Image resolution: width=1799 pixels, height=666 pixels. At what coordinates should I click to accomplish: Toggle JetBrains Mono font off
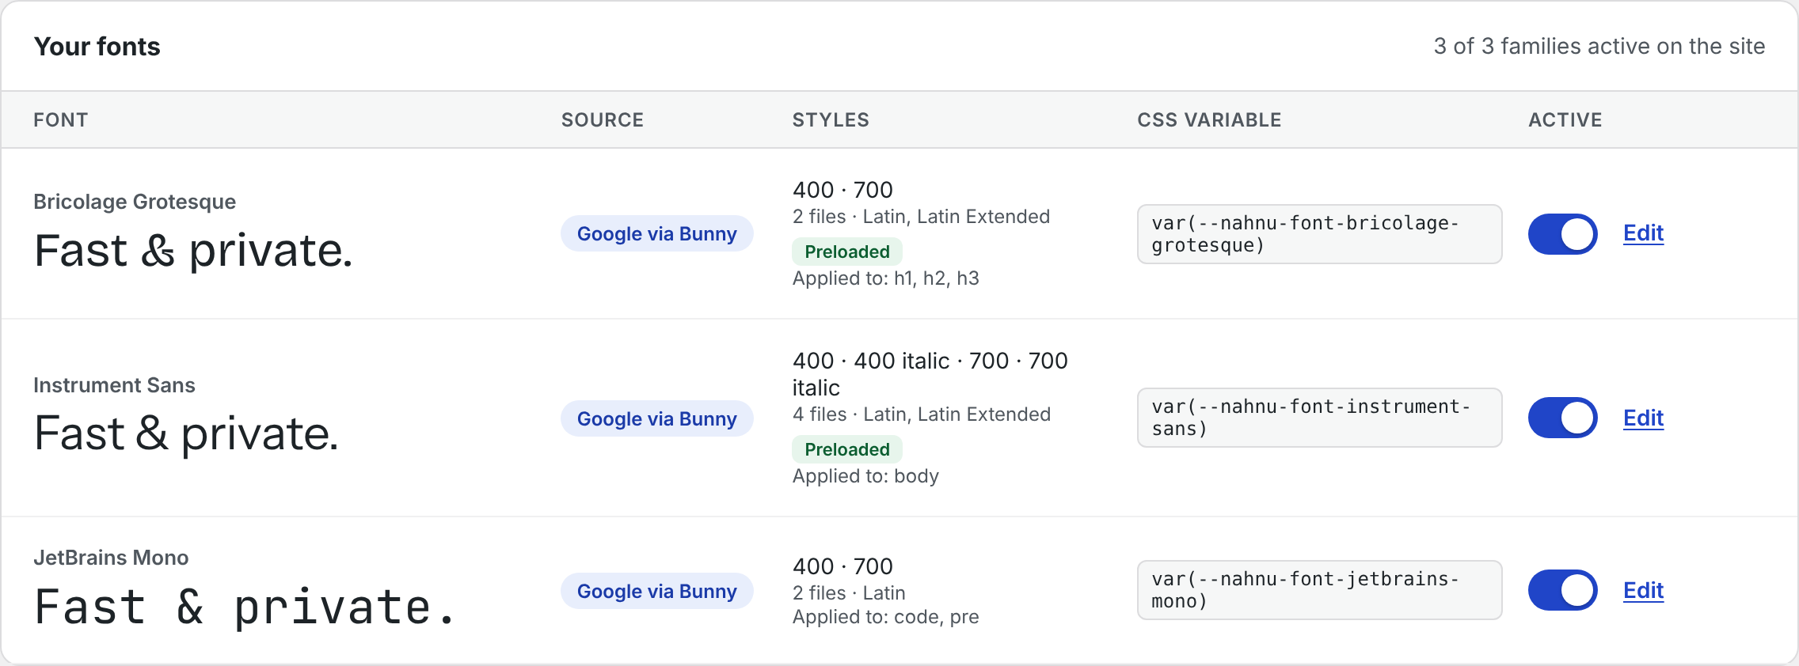(x=1562, y=590)
